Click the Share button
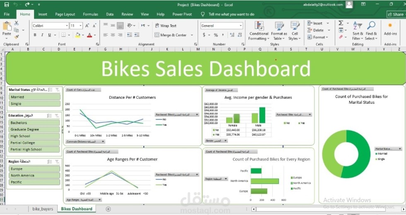This screenshot has width=406, height=215. click(x=396, y=14)
